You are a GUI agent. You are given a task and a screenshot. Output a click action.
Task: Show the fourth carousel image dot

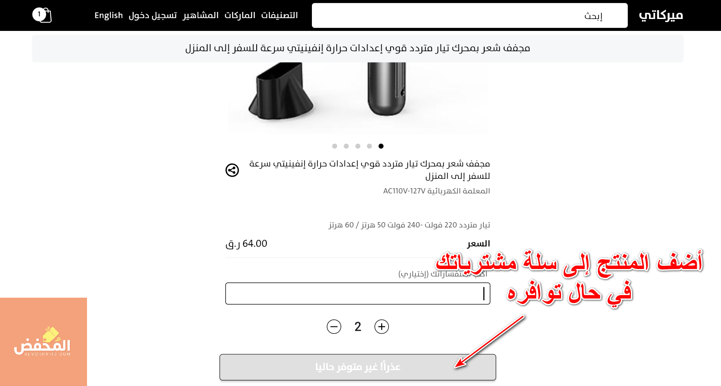pyautogui.click(x=369, y=146)
